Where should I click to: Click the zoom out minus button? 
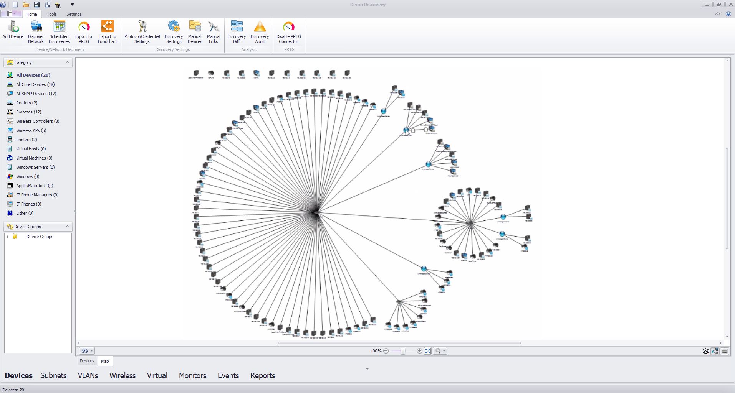coord(386,351)
